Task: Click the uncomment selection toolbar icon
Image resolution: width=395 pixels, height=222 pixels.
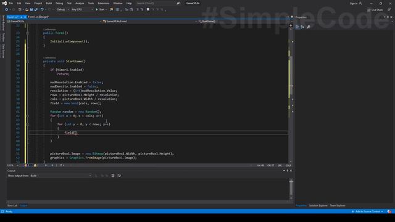Action: (142, 10)
